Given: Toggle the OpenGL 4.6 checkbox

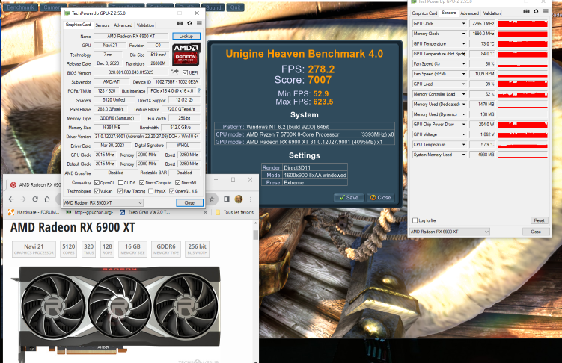Looking at the screenshot, I should click(171, 191).
